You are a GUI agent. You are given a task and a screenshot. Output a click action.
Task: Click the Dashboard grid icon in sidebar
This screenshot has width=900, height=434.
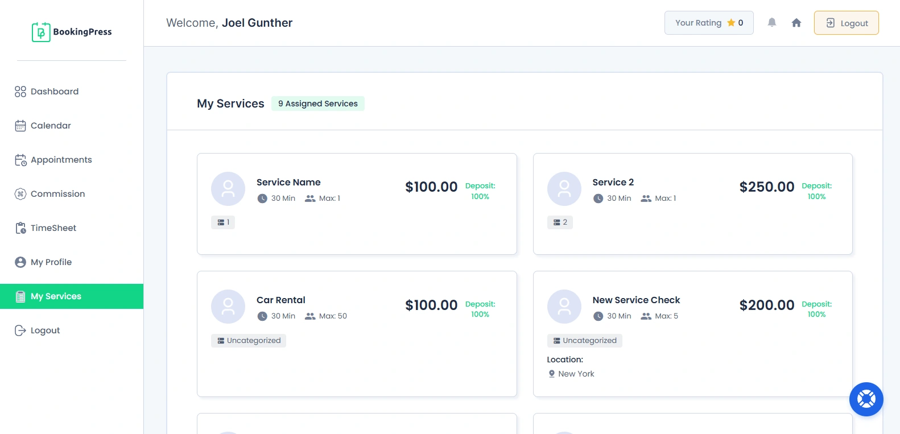pos(20,92)
